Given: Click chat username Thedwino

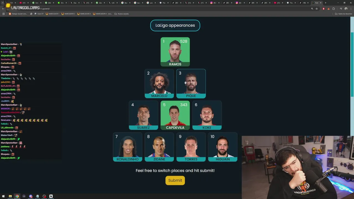Looking at the screenshot, I should (x=6, y=78).
